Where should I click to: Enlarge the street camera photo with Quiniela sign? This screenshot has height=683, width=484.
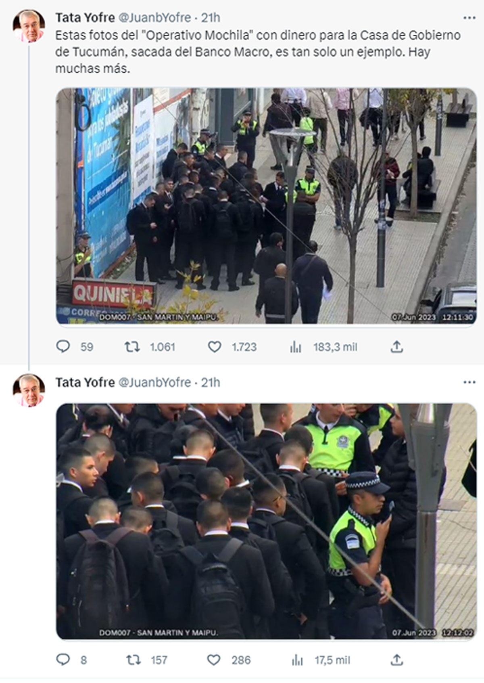point(266,206)
